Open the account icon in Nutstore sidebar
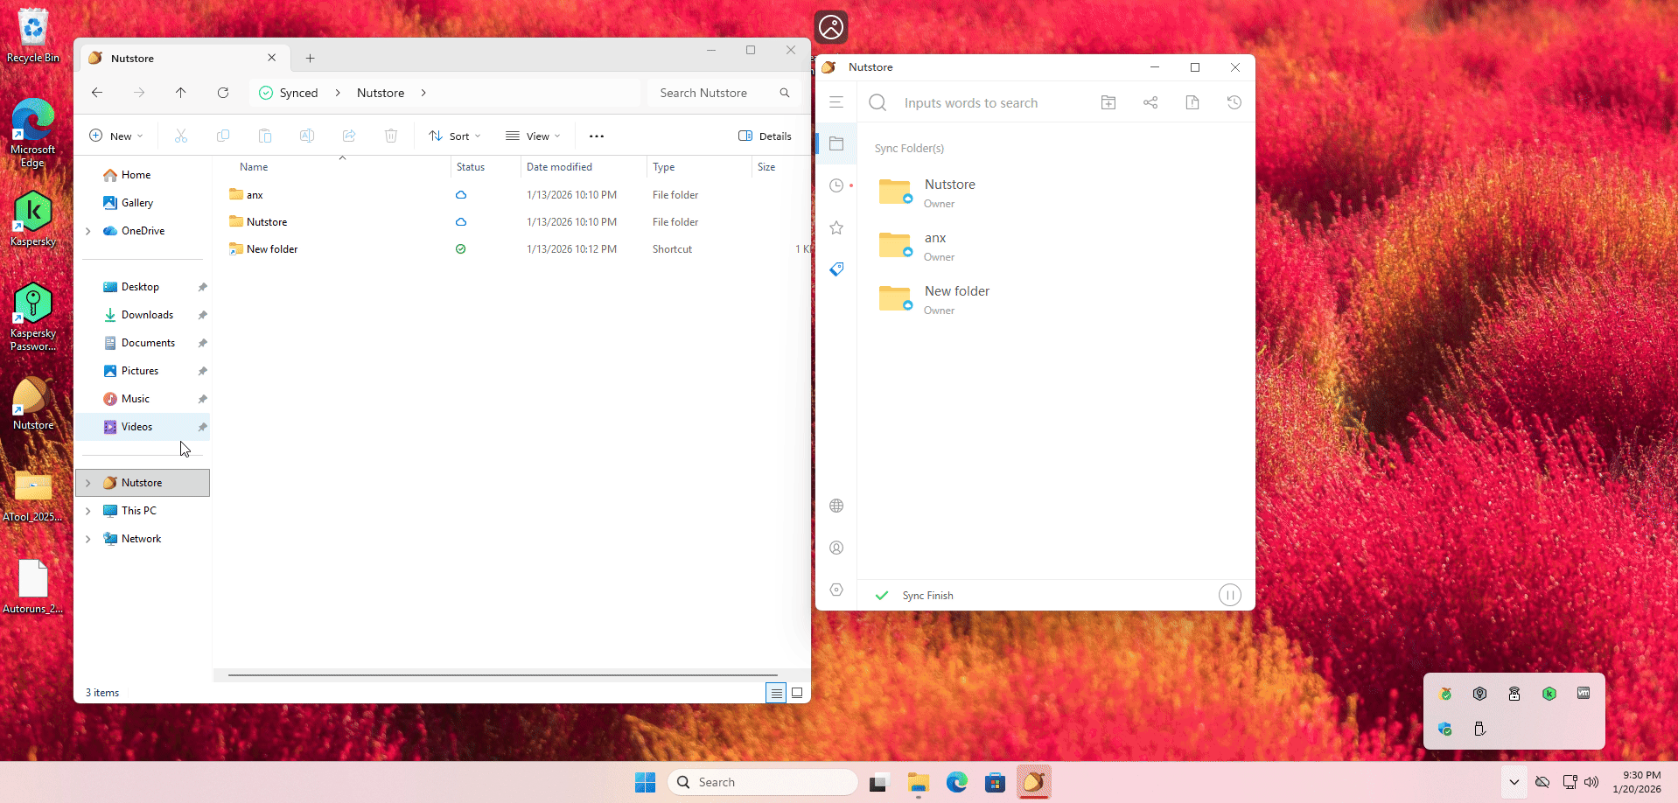Image resolution: width=1678 pixels, height=803 pixels. [836, 548]
